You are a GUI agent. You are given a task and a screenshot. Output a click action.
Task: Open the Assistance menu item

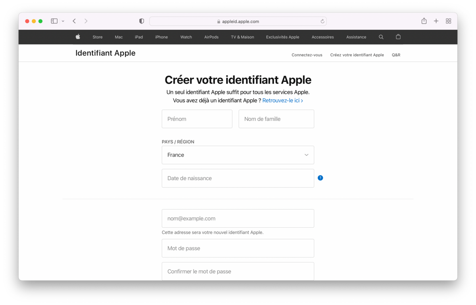point(356,37)
